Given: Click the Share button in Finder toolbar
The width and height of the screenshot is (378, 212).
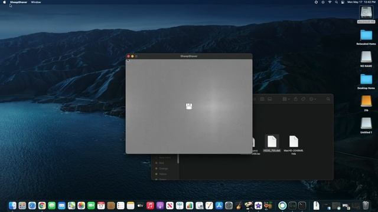Looking at the screenshot, I should [295, 99].
